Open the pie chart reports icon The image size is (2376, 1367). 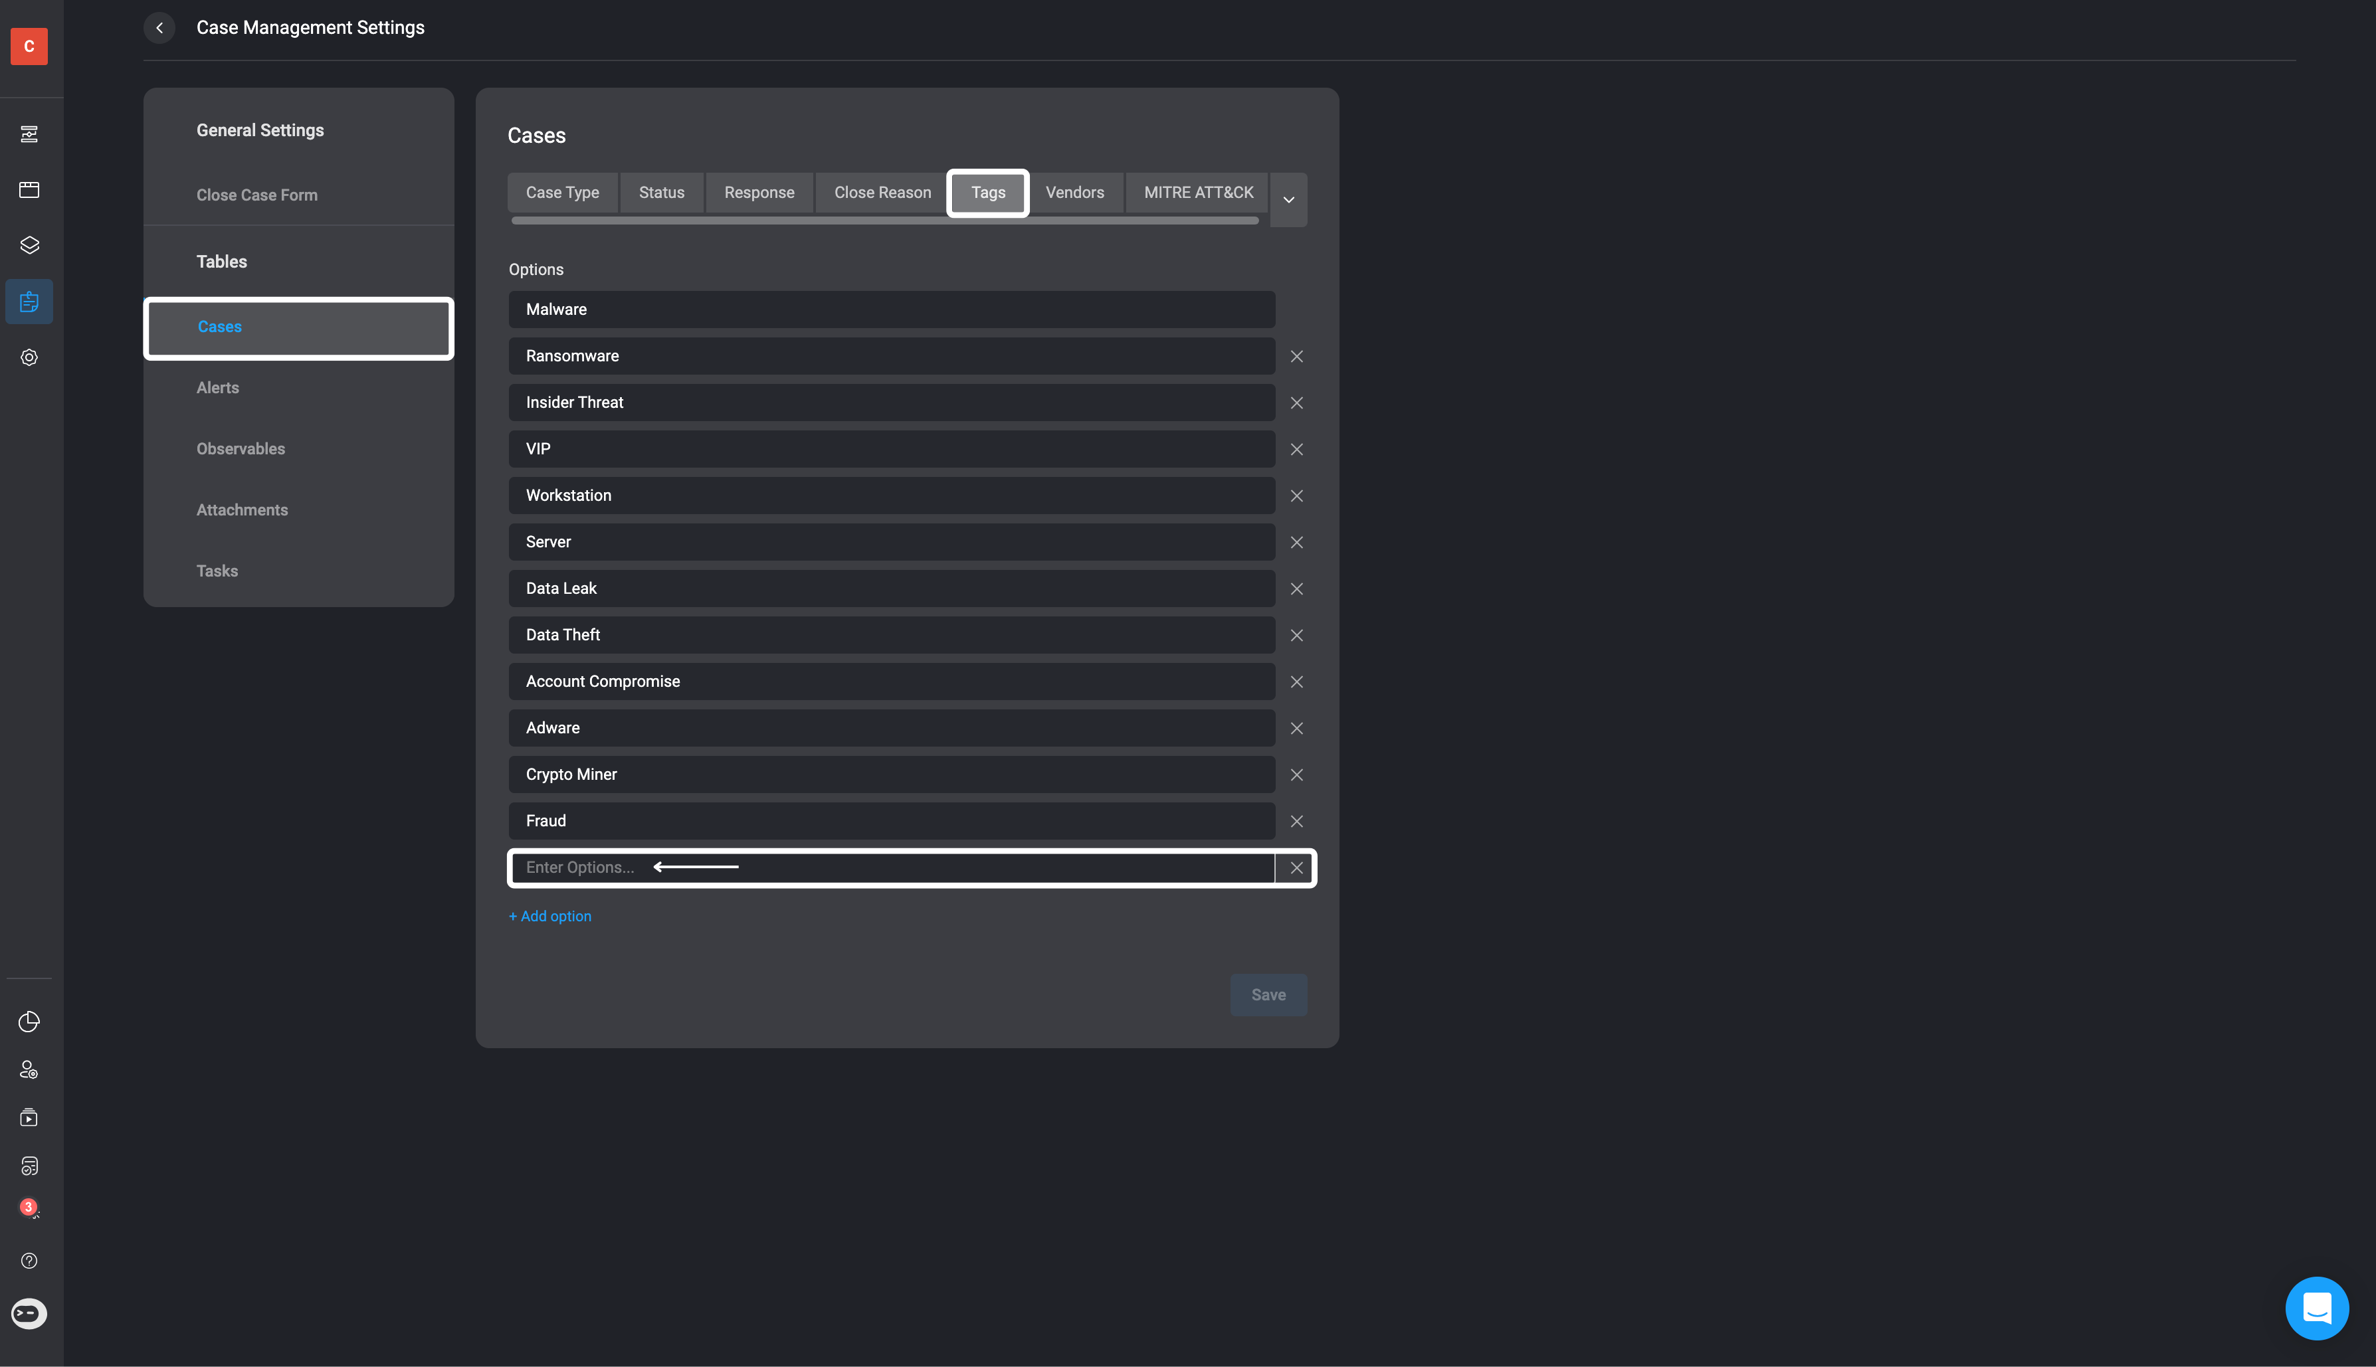[29, 1022]
